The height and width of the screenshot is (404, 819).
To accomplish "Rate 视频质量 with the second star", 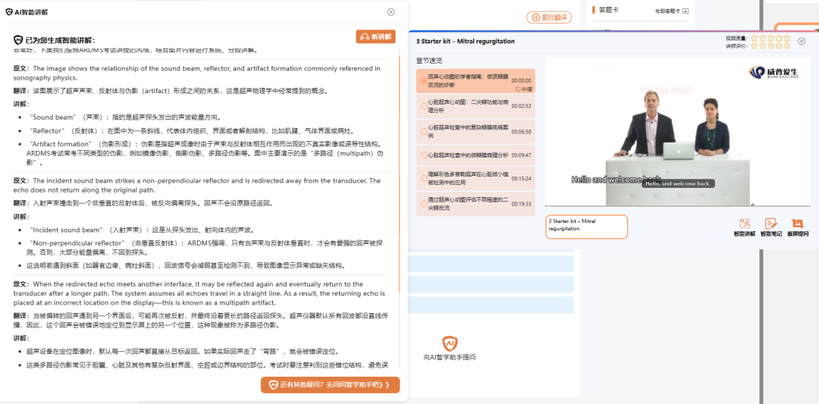I will pos(763,38).
